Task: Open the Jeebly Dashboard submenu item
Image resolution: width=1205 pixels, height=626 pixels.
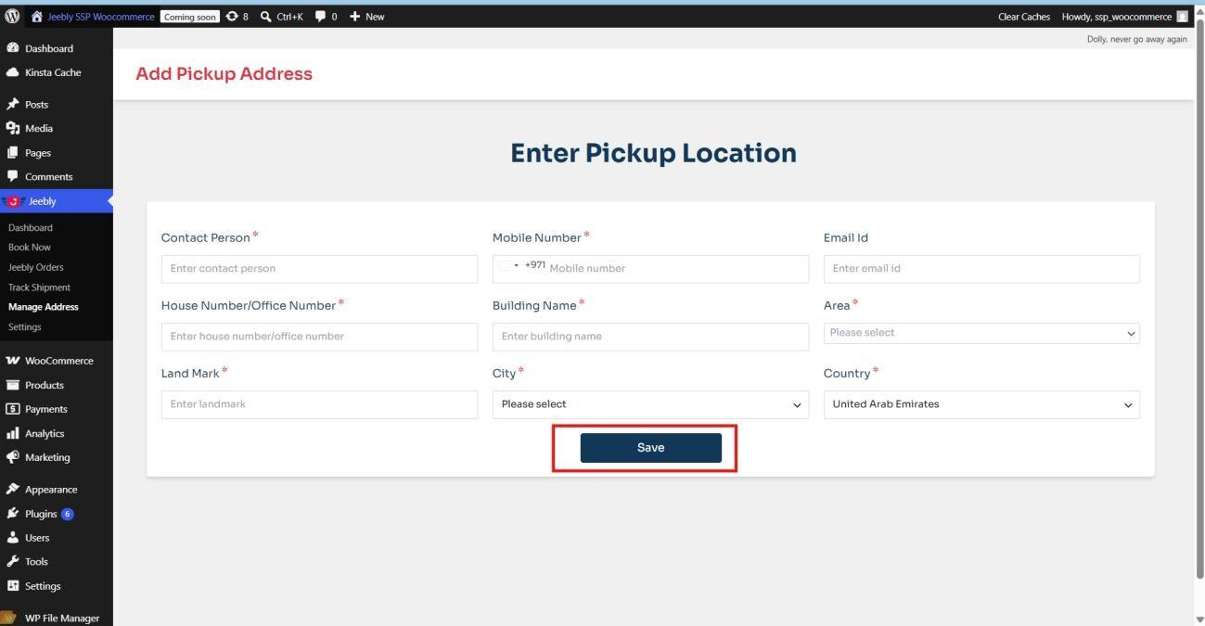Action: [31, 227]
